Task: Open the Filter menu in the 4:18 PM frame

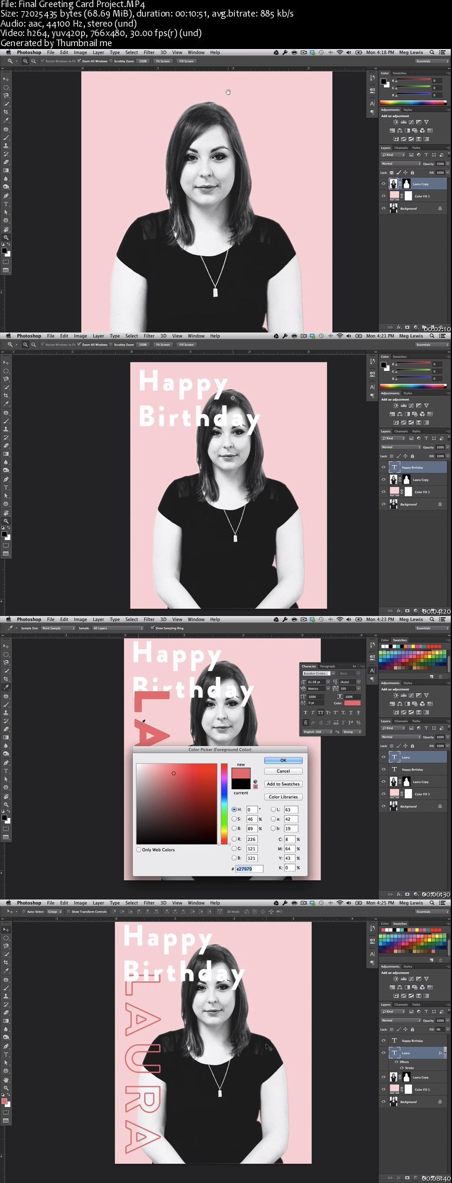Action: coord(149,53)
